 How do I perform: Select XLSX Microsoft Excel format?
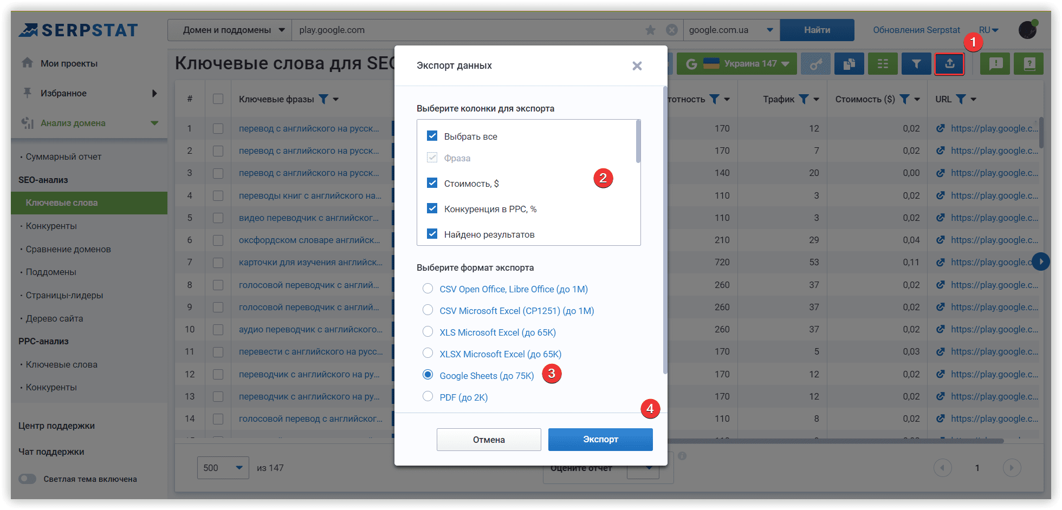pyautogui.click(x=428, y=353)
